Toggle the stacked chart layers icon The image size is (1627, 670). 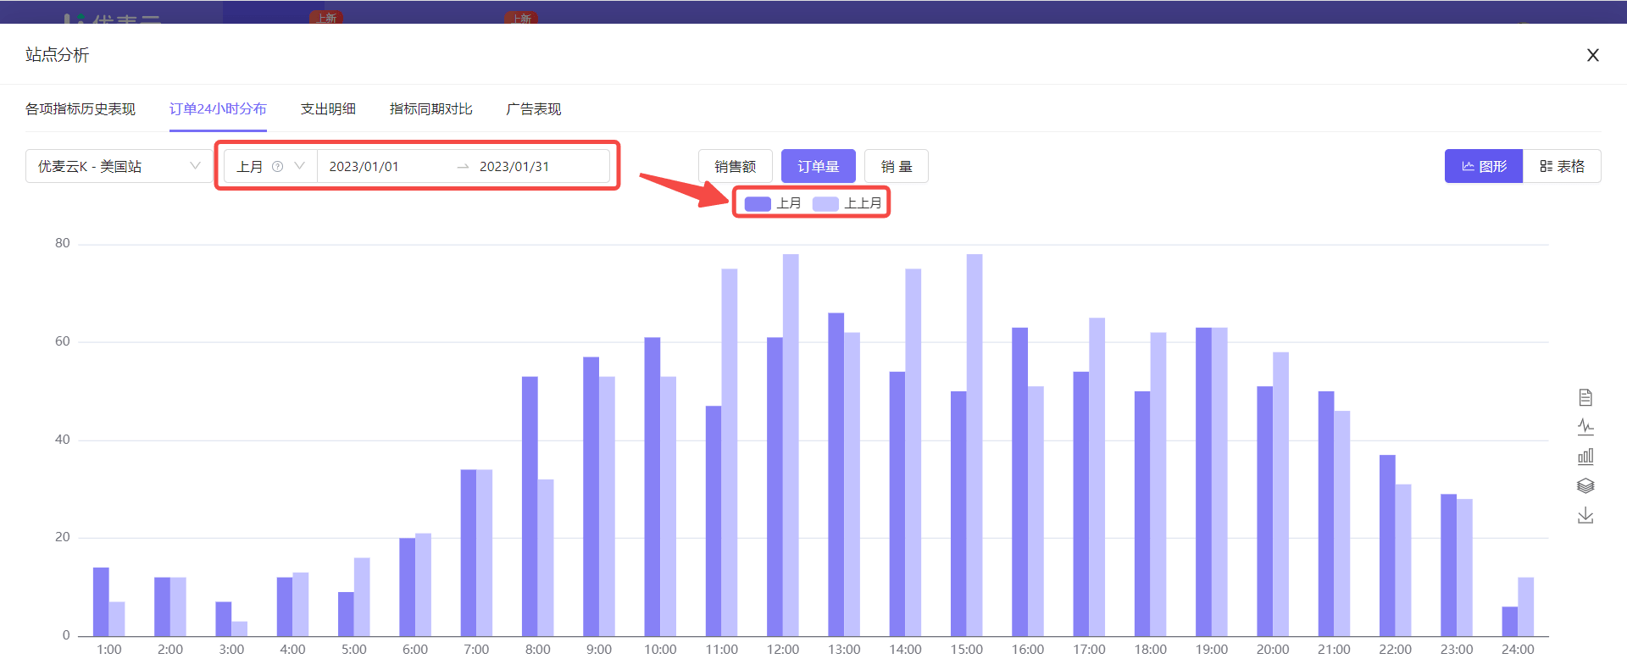[x=1585, y=485]
